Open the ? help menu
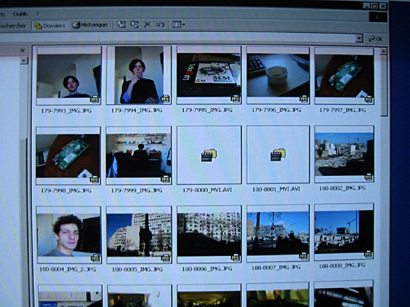This screenshot has height=307, width=410. click(37, 13)
